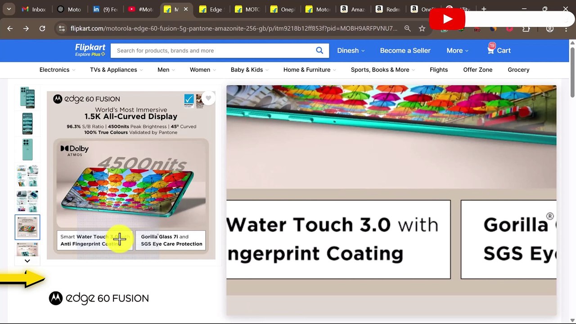576x324 pixels.
Task: Click Become a Seller
Action: point(405,50)
